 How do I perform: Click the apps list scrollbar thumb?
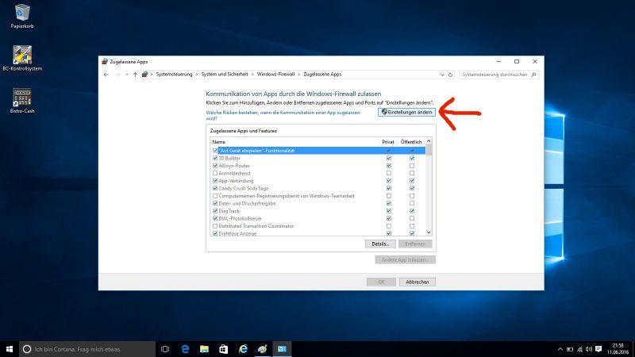(429, 150)
